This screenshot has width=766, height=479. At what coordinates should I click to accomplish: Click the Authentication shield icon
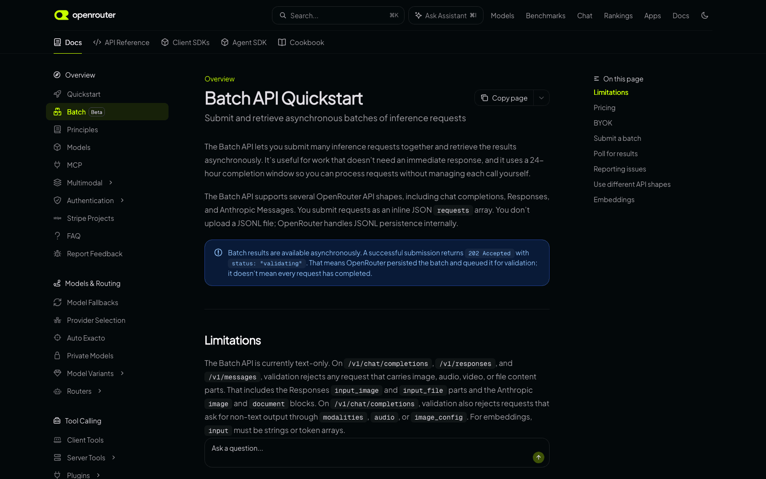point(57,200)
